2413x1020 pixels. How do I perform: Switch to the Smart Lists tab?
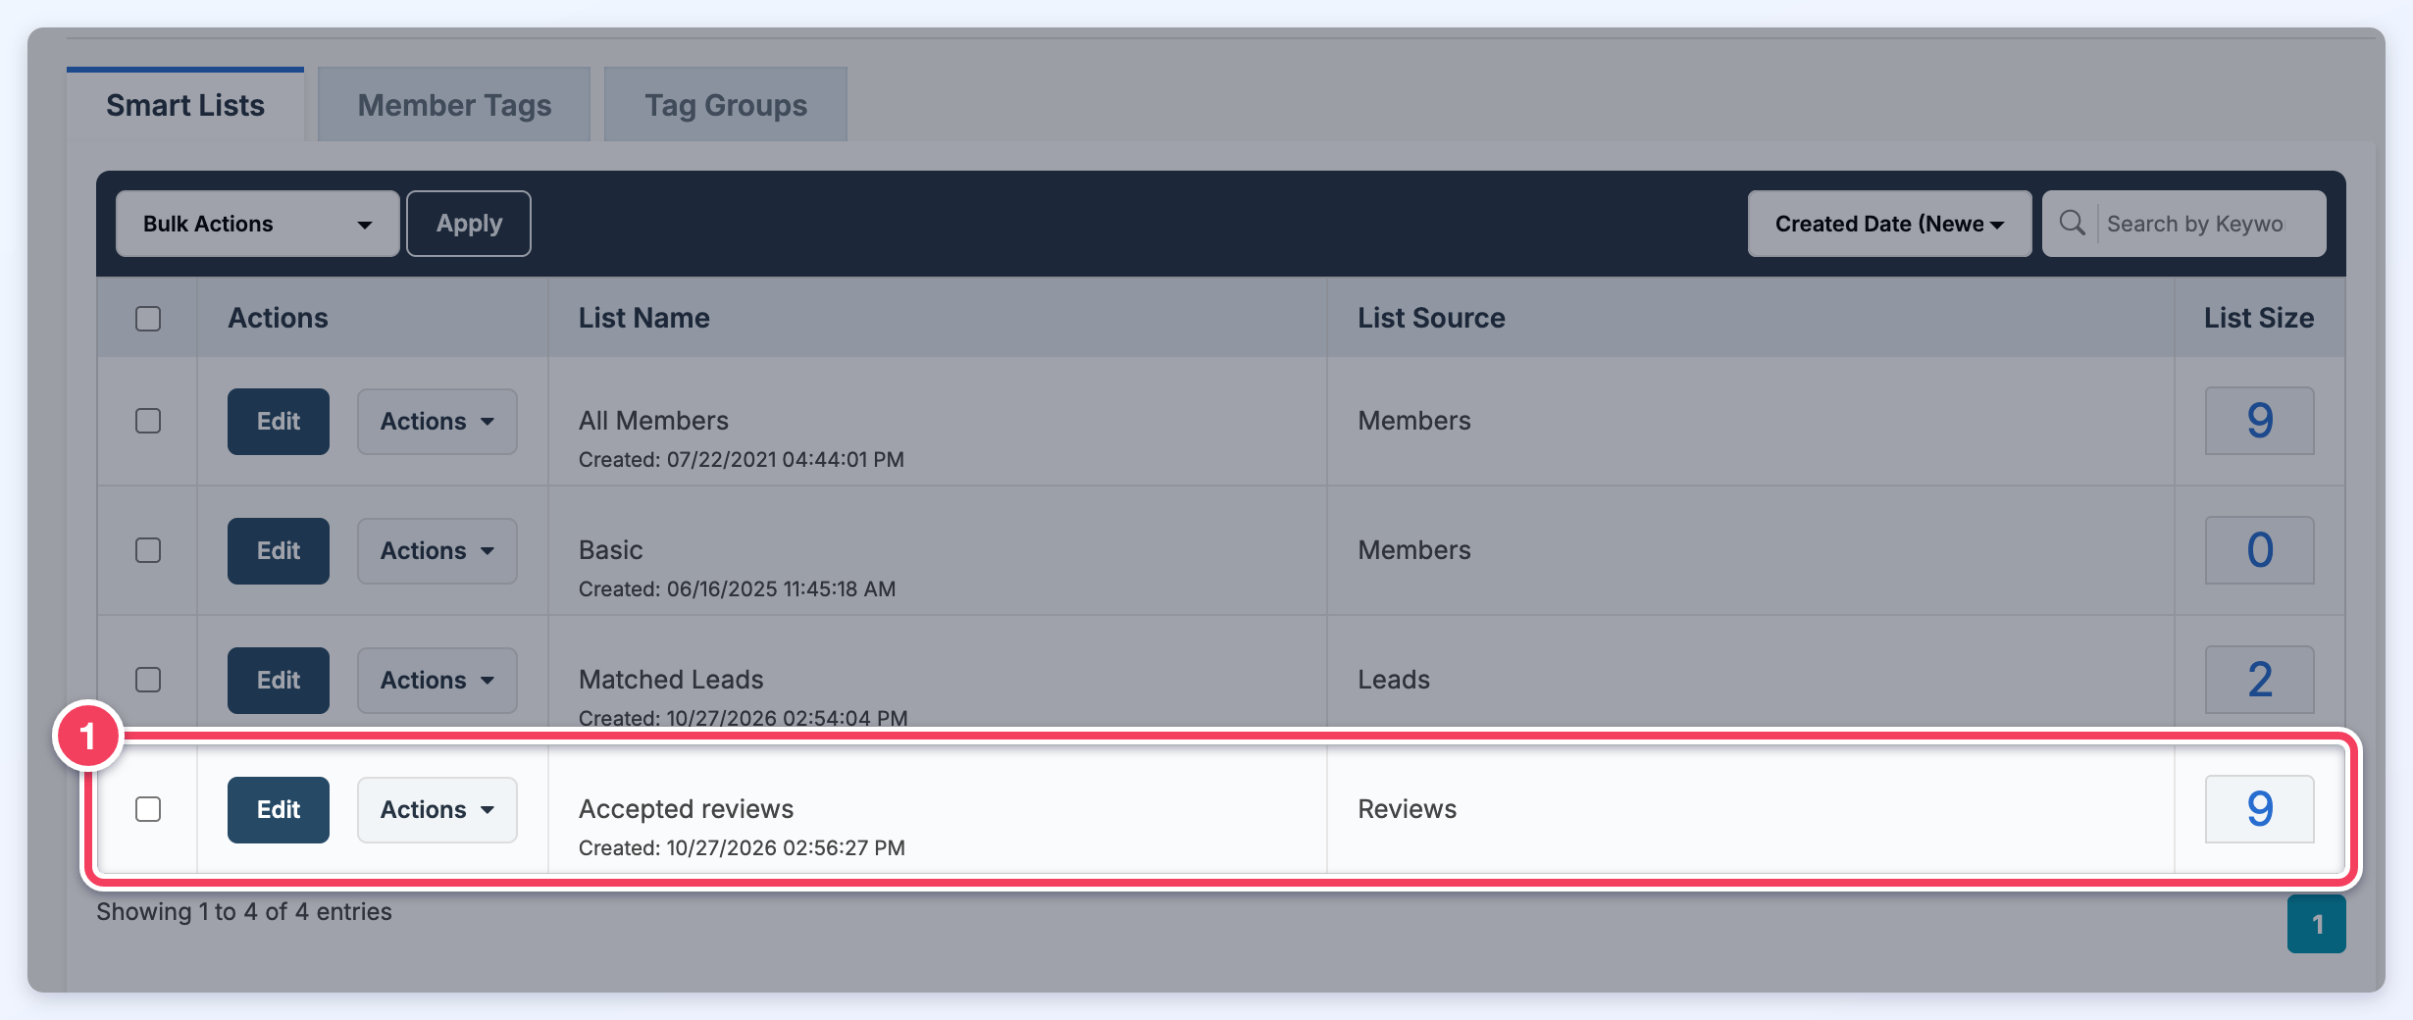185,105
